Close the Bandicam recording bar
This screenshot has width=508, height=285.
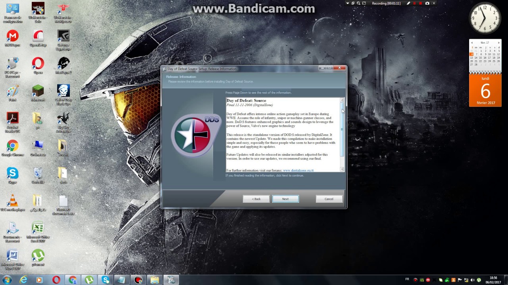[434, 3]
